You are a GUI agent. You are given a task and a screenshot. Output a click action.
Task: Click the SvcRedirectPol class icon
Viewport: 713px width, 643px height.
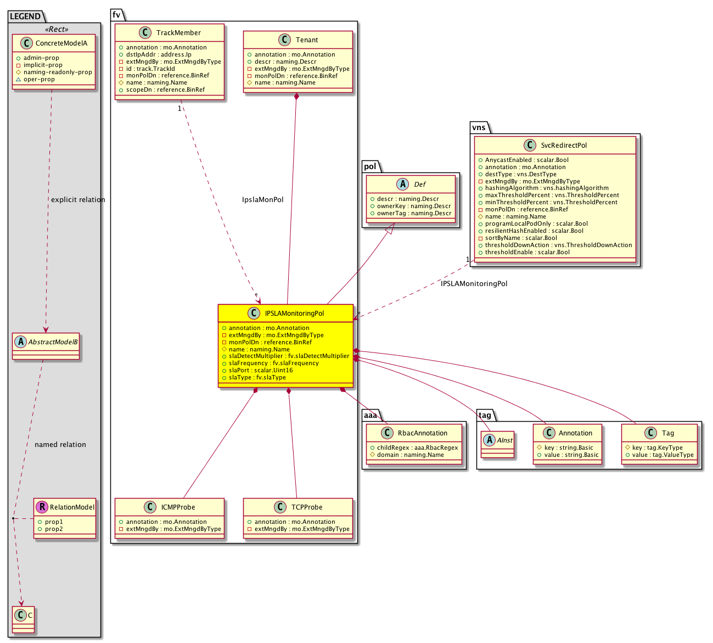530,145
